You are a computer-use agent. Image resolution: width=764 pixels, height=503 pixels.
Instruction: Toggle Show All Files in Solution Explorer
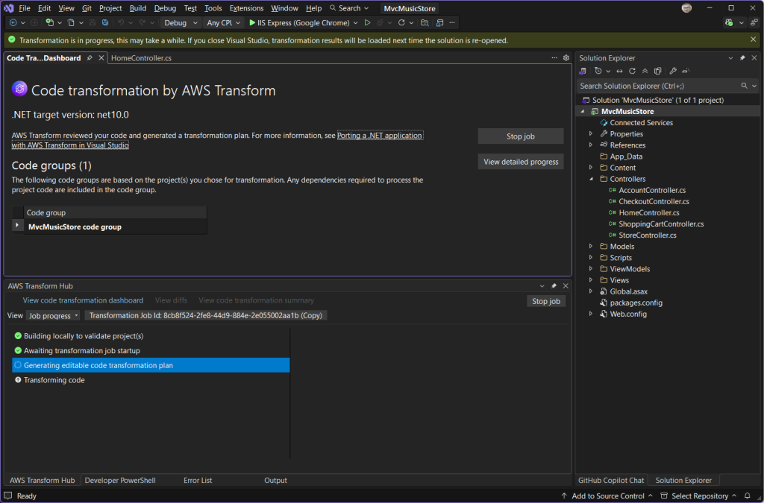tap(657, 70)
